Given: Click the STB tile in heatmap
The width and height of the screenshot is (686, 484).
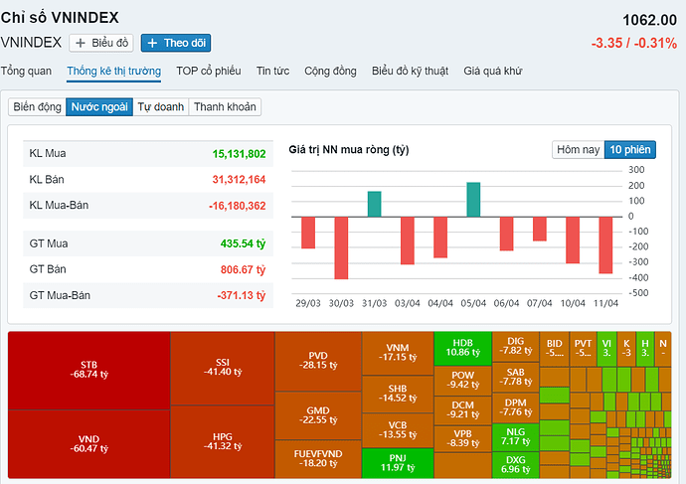Looking at the screenshot, I should click(x=88, y=369).
